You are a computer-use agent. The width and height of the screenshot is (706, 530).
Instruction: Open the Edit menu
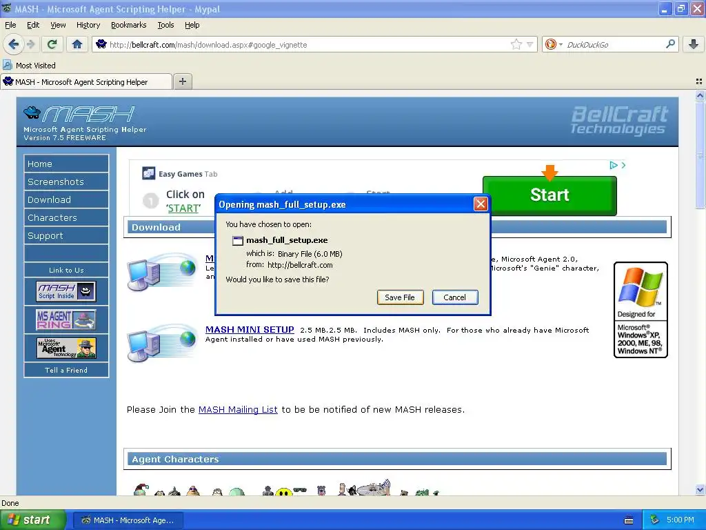[33, 25]
